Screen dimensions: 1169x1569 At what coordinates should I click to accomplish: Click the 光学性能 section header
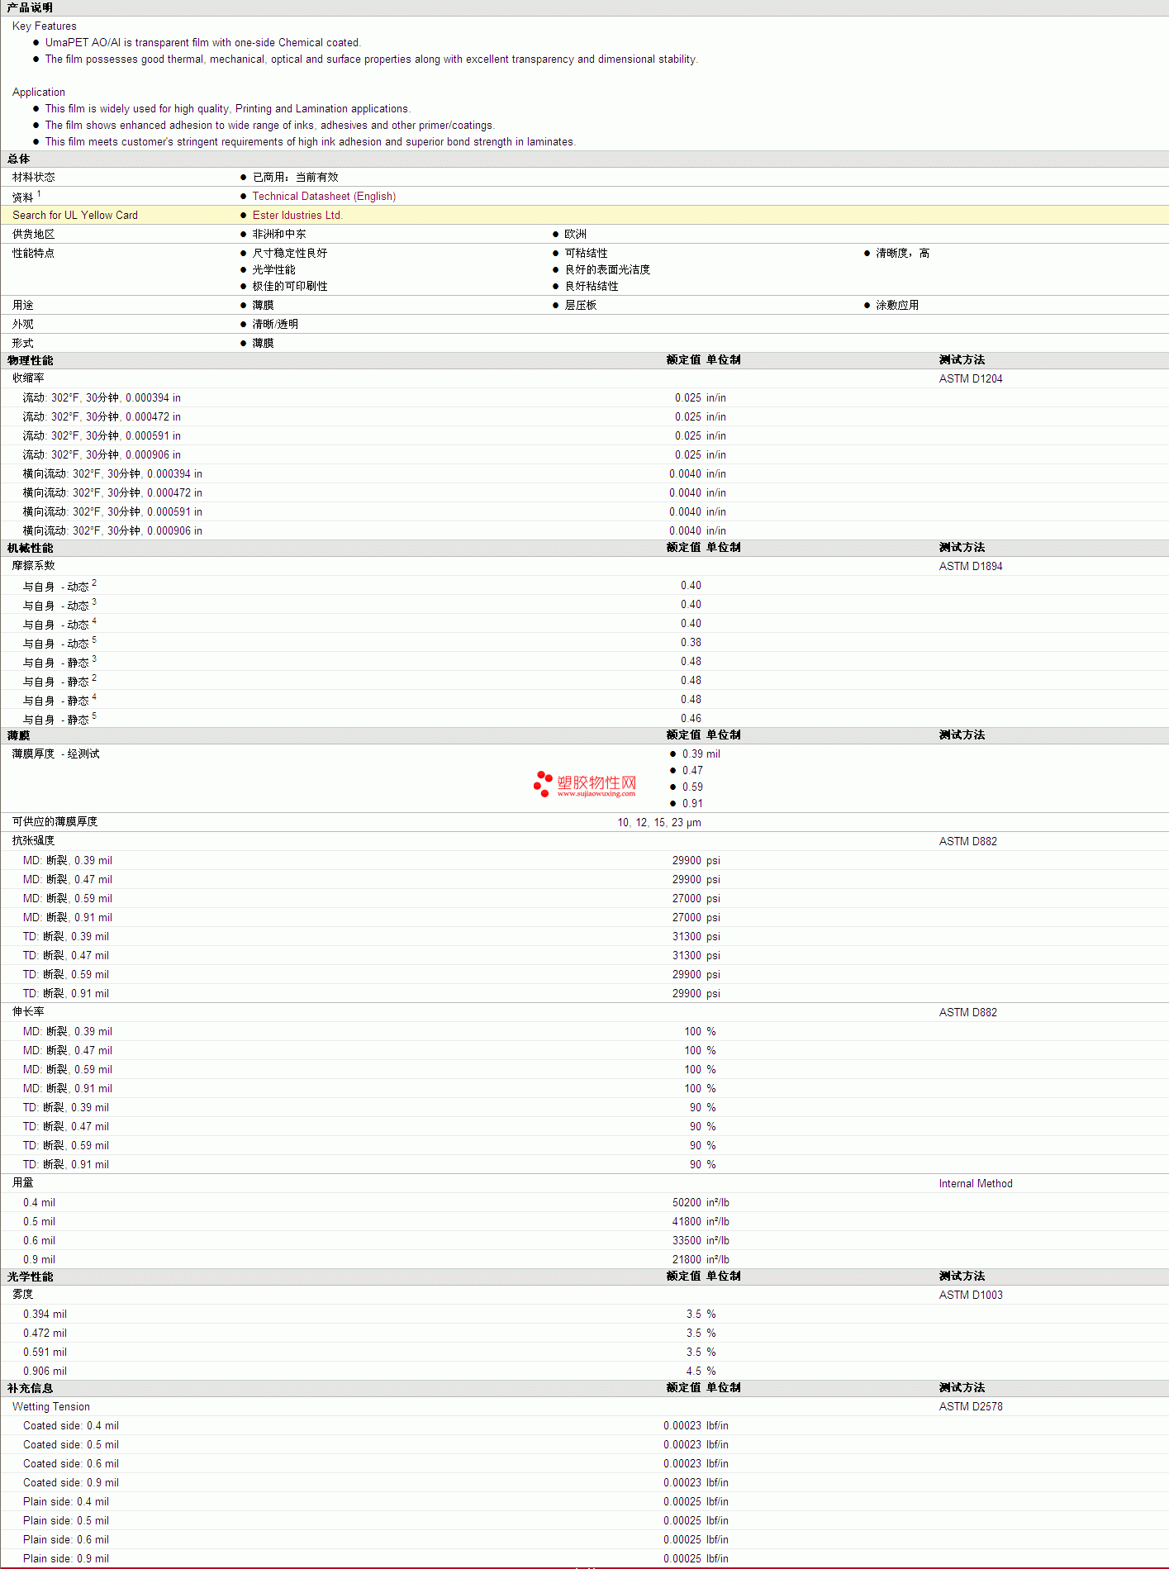(x=31, y=1277)
